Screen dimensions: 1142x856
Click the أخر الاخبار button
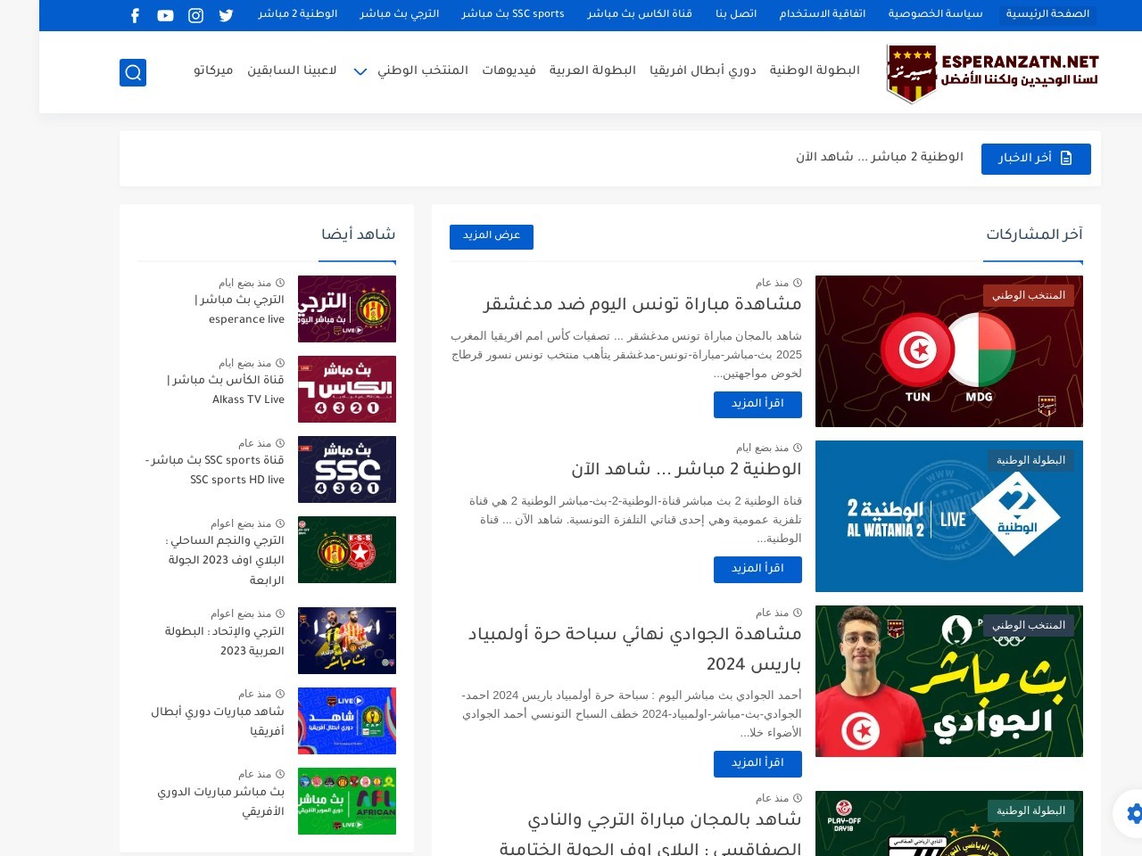tap(1036, 159)
